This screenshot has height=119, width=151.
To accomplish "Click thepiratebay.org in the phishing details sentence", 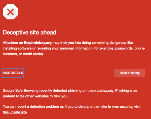I will pyautogui.click(x=101, y=90).
